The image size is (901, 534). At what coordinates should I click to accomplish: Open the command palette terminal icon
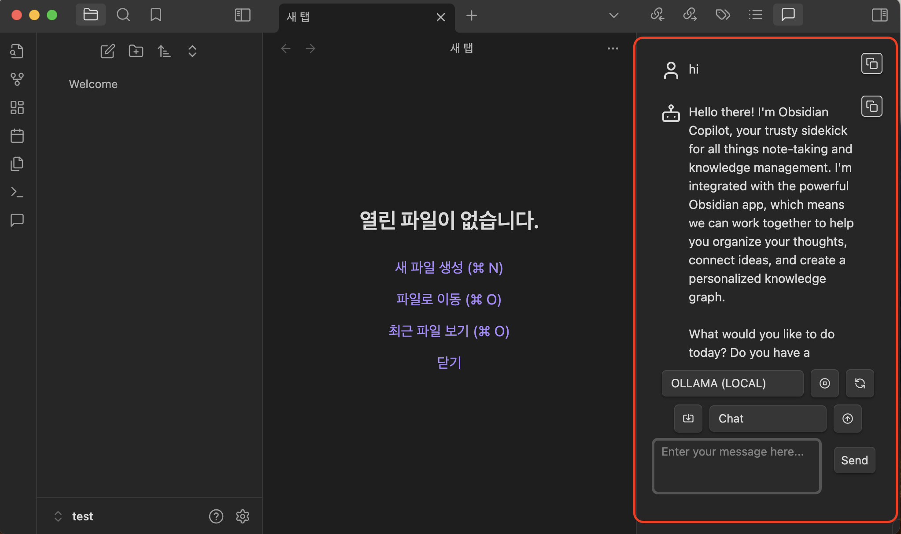click(x=17, y=192)
